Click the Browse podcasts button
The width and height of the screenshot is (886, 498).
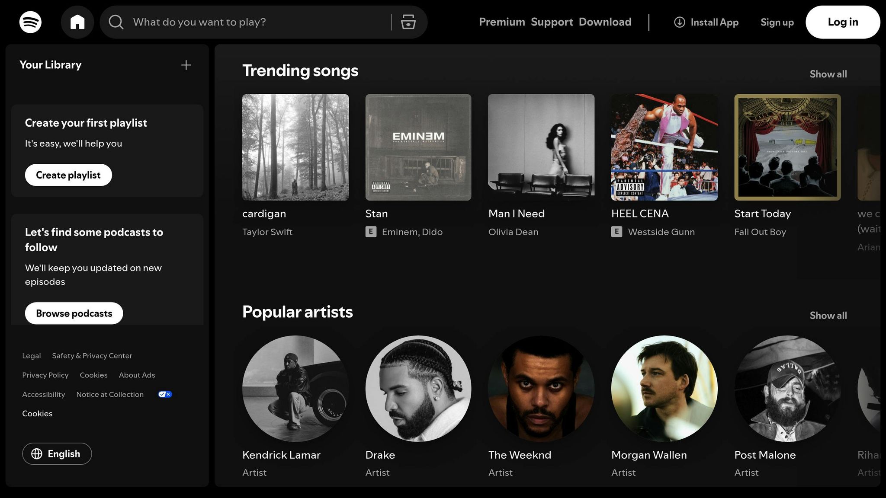[74, 313]
